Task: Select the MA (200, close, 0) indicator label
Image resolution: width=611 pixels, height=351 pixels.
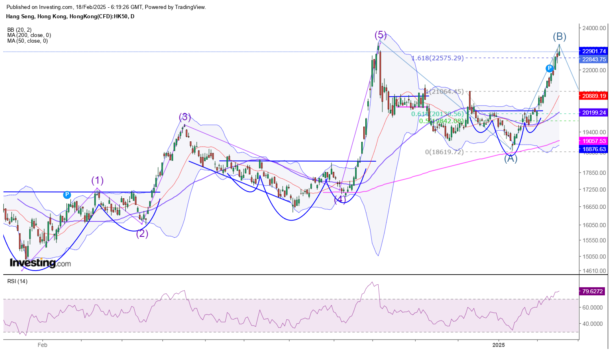Action: pos(29,35)
